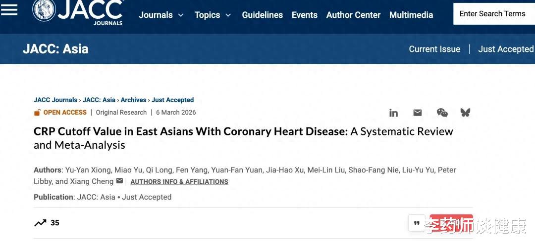
Task: Go to Author Center
Action: click(x=353, y=15)
